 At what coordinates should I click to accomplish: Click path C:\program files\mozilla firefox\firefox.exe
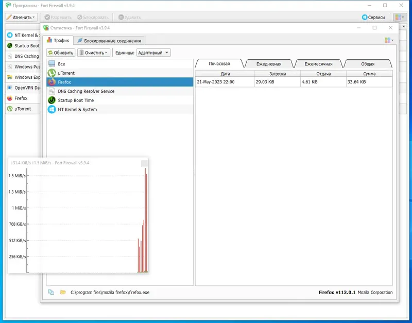110,292
